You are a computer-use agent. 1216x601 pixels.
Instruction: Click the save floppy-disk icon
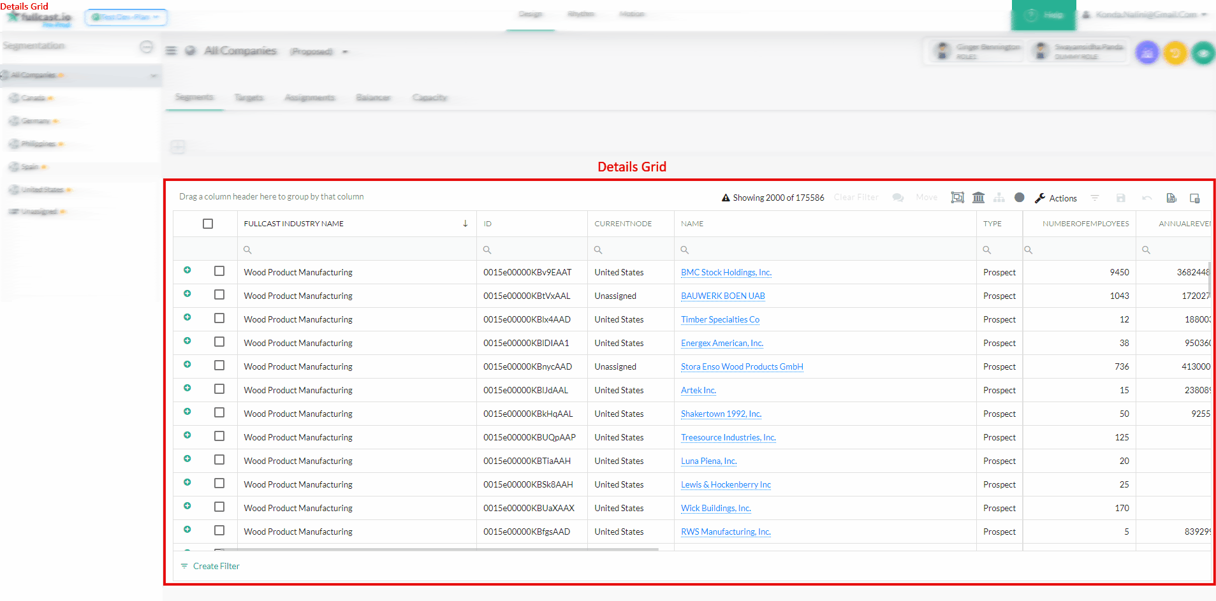click(x=1121, y=198)
